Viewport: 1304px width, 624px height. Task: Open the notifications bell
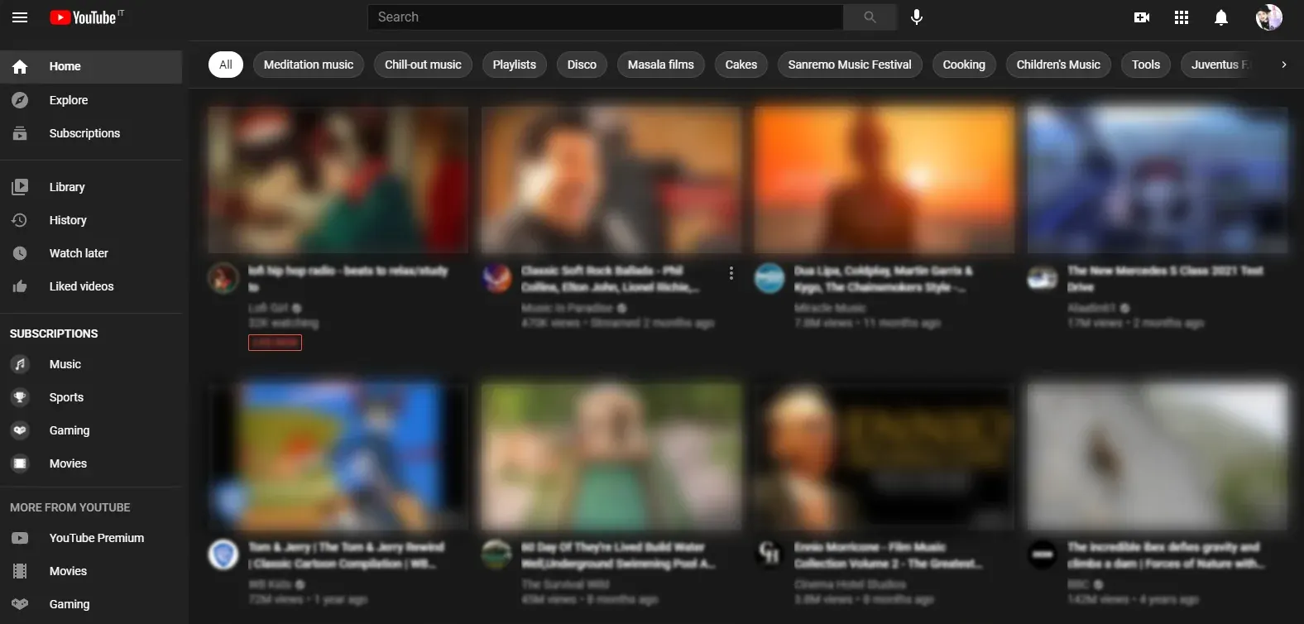[x=1221, y=17]
